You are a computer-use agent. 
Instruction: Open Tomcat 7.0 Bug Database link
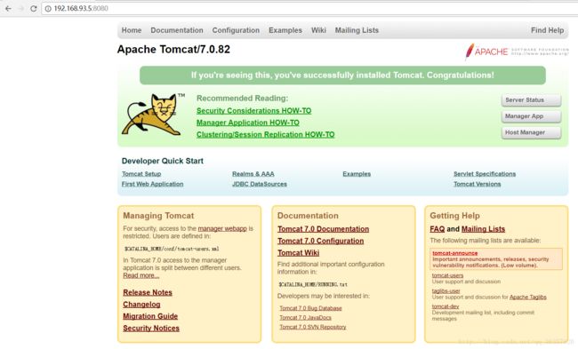pyautogui.click(x=310, y=308)
